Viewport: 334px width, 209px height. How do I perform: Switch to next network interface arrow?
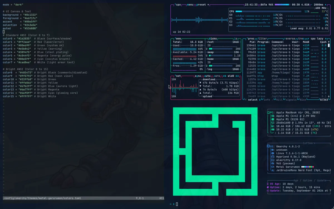[x=237, y=76]
